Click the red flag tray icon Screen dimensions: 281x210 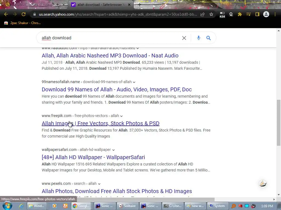(x=240, y=206)
